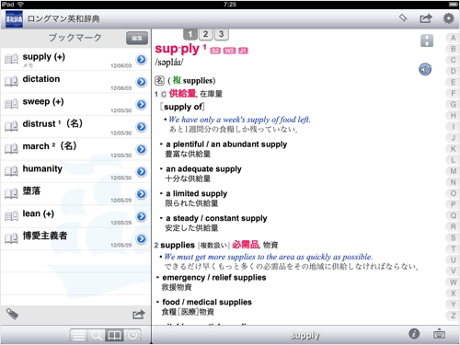The image size is (460, 345).
Task: Tap the export icon below bookmark list
Action: pyautogui.click(x=139, y=315)
